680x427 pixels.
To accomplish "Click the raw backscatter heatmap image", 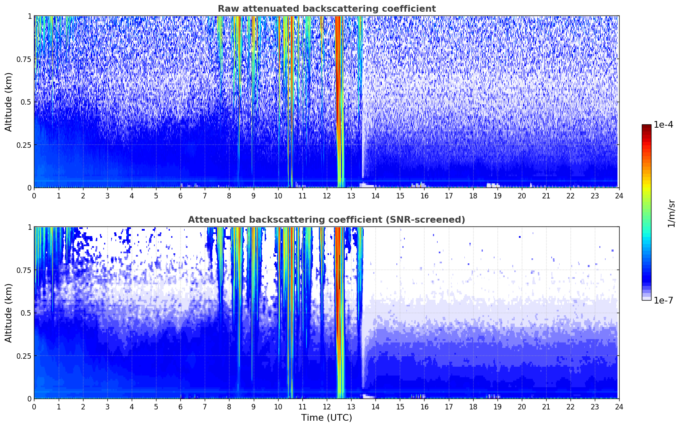I will pos(326,102).
